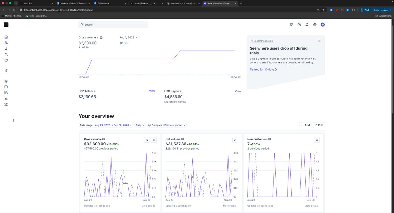Dismiss the Recommendation card
This screenshot has width=394, height=213.
coord(319,41)
